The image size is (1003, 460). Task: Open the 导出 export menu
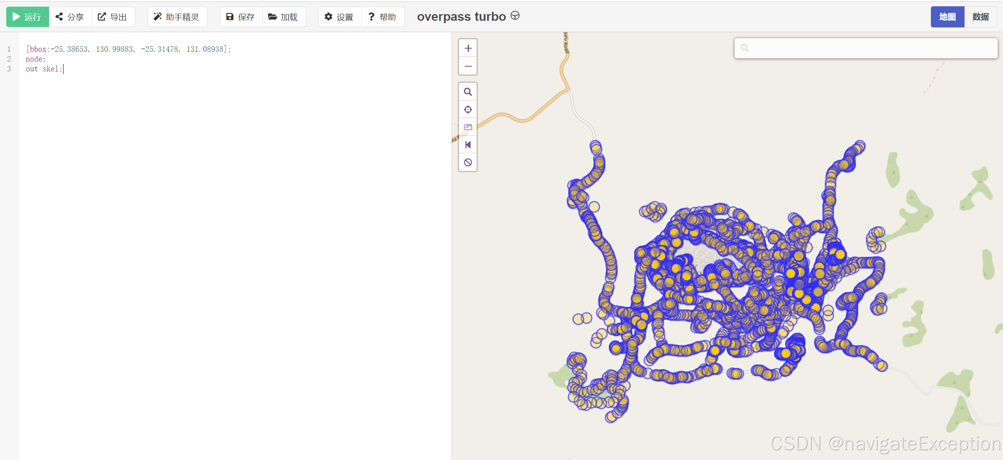click(x=113, y=17)
